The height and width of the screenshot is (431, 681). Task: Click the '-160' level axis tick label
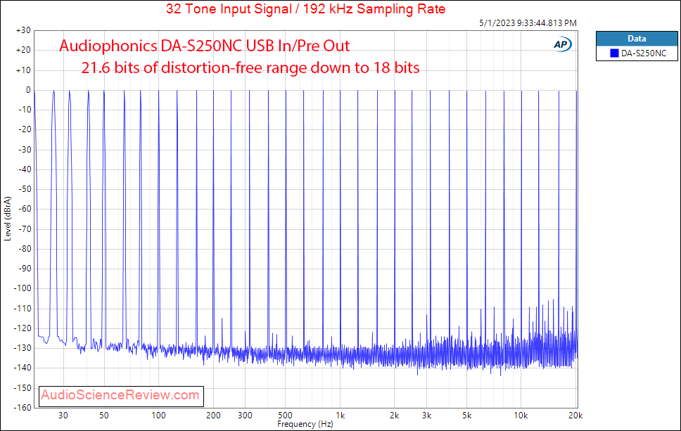click(23, 407)
